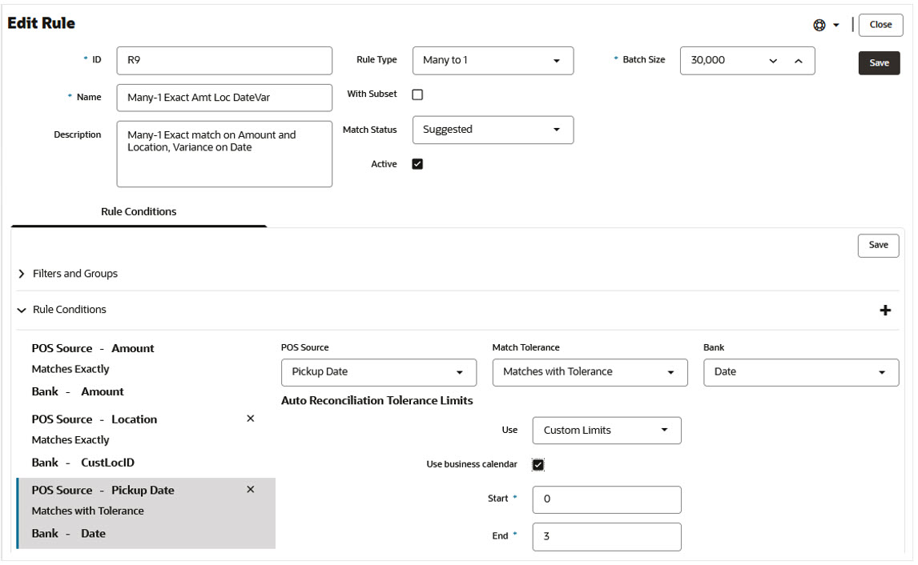Add a new rule condition with plus icon

tap(885, 310)
